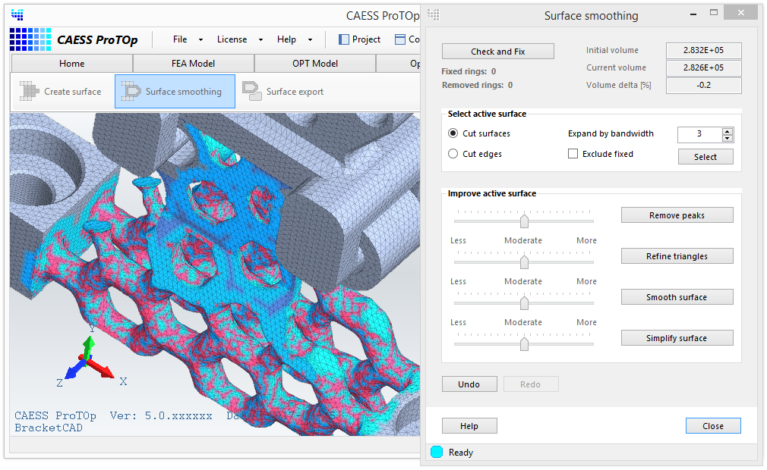The width and height of the screenshot is (767, 470).
Task: Click the main window title bar icon
Action: (x=17, y=15)
